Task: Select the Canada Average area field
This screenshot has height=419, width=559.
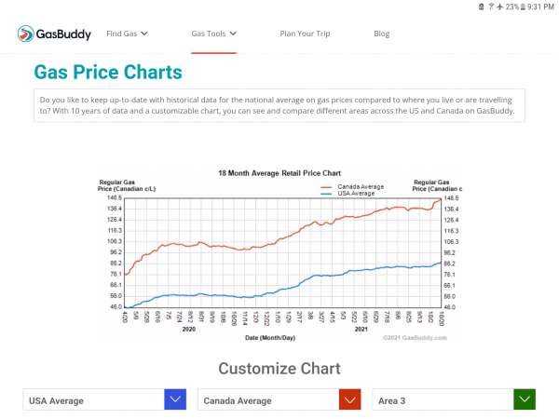Action: coord(268,400)
